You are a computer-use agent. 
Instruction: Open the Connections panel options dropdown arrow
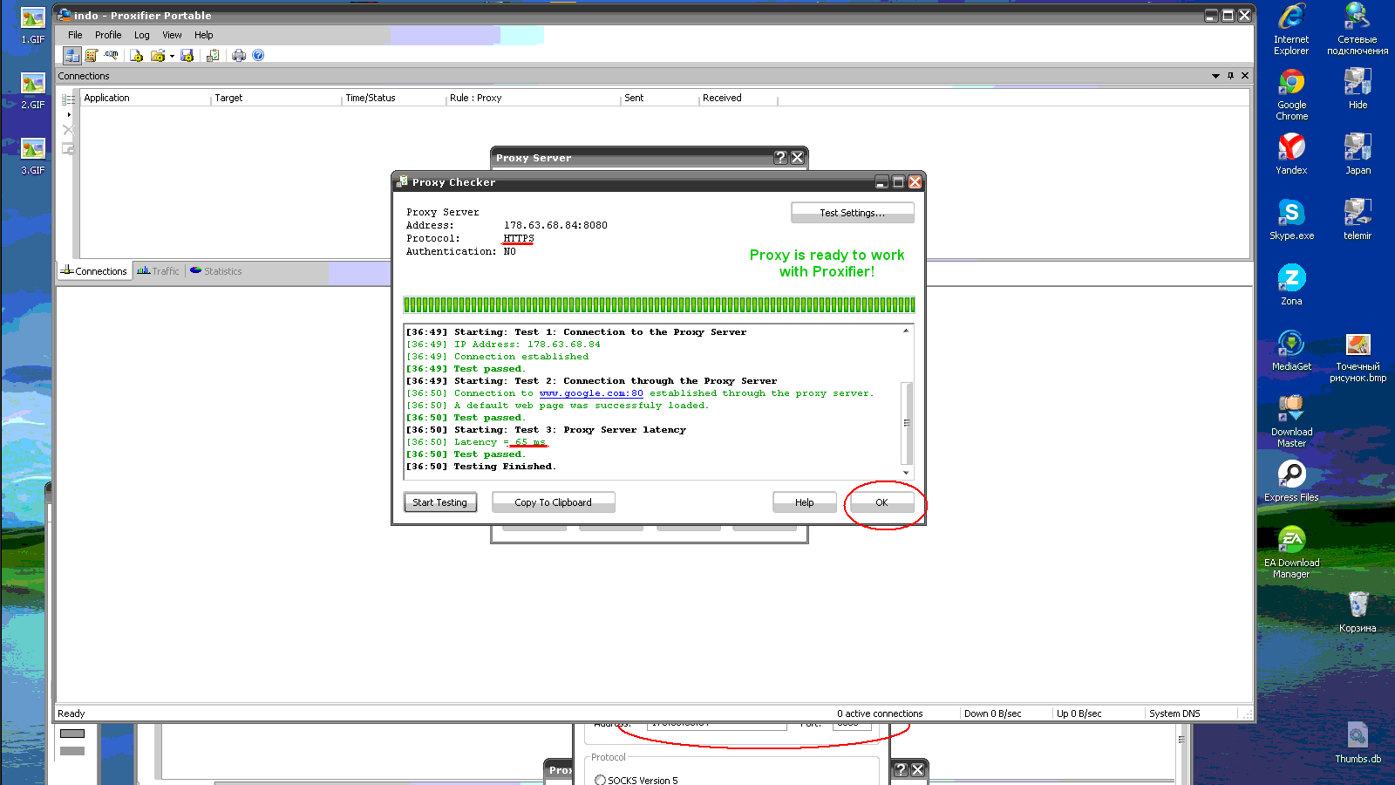click(x=1215, y=76)
